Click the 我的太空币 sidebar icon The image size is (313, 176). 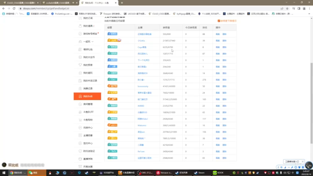[x=80, y=57]
